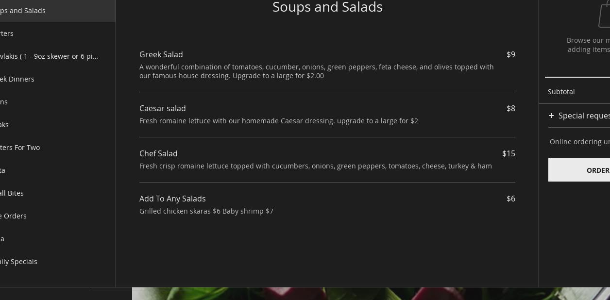Switch to the Steaks category
The width and height of the screenshot is (610, 300).
click(4, 125)
